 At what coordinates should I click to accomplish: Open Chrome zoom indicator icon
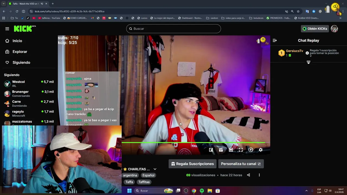pyautogui.click(x=292, y=11)
